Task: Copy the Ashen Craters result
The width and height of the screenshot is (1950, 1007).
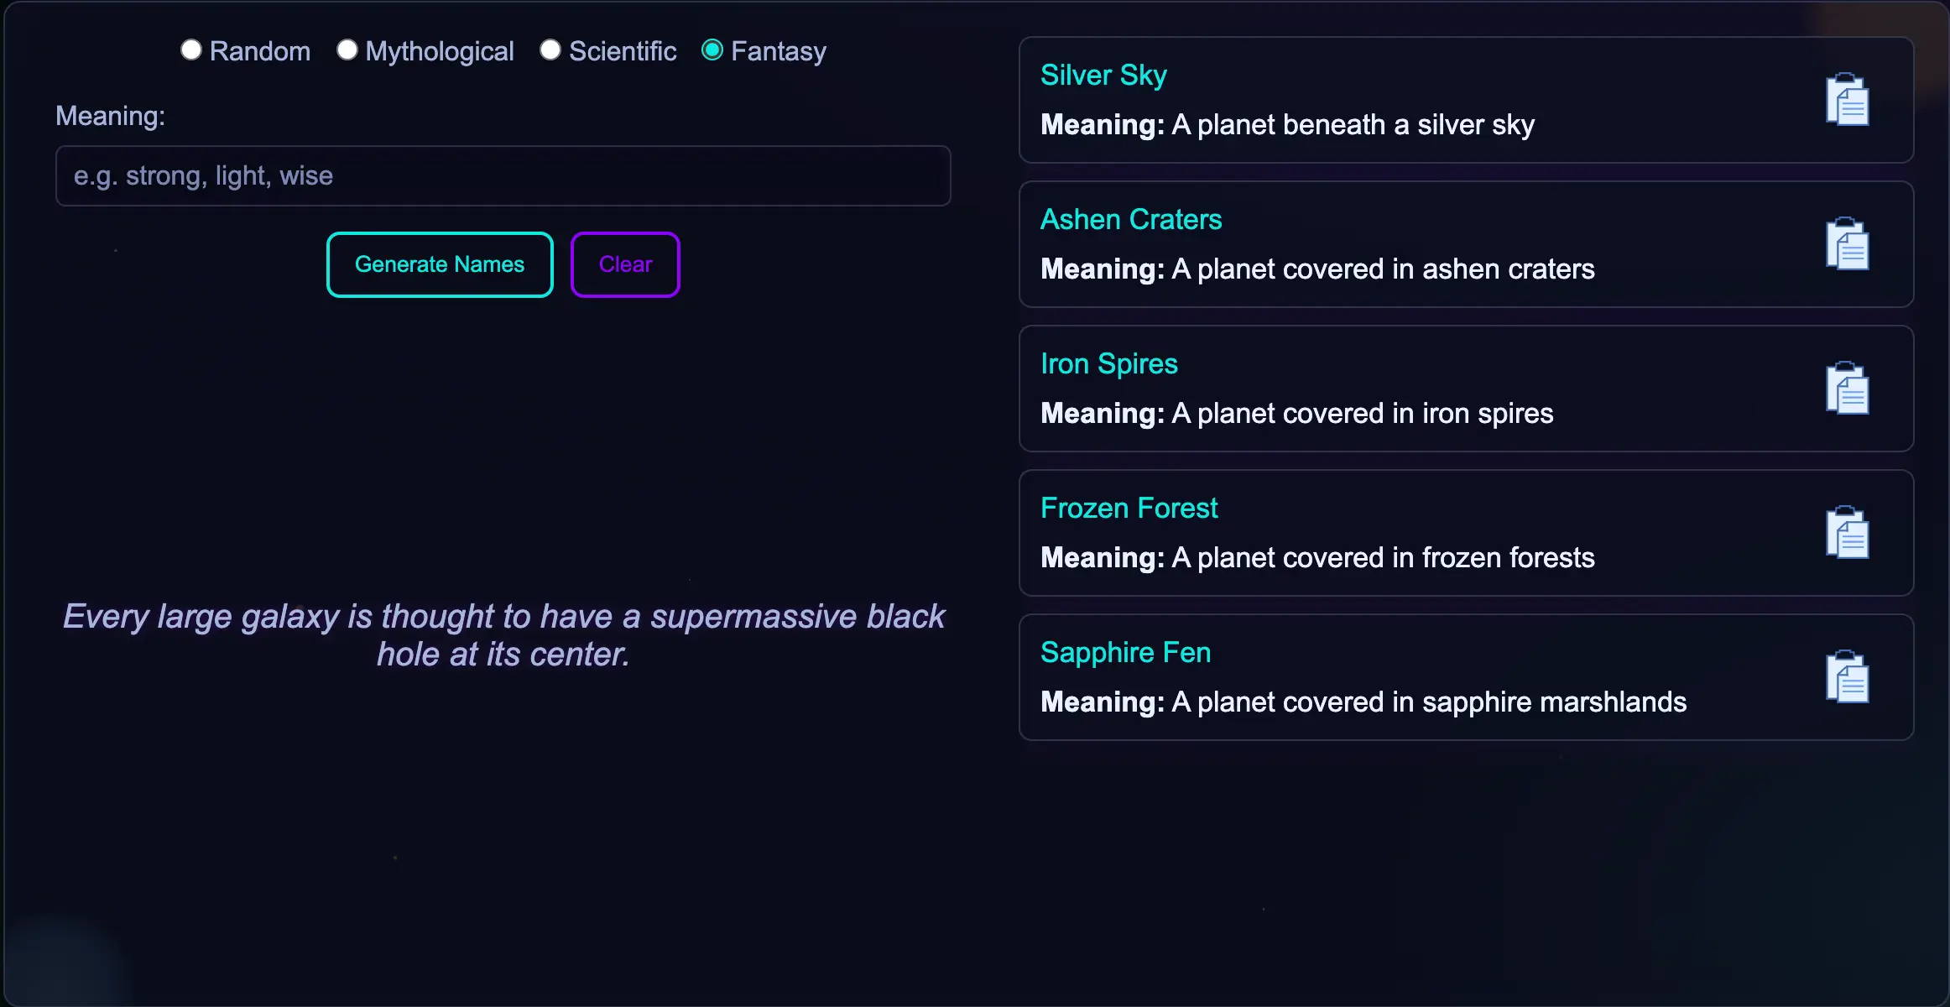Action: click(1848, 244)
